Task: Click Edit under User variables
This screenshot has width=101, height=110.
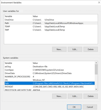Action: pos(75,49)
